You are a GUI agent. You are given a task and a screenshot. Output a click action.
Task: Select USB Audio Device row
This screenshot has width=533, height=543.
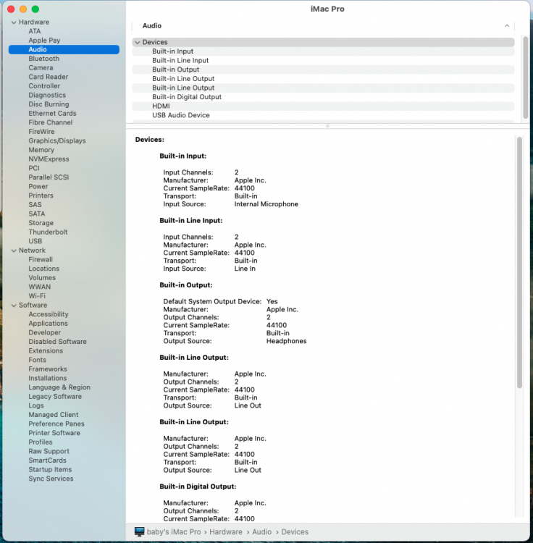pyautogui.click(x=323, y=115)
